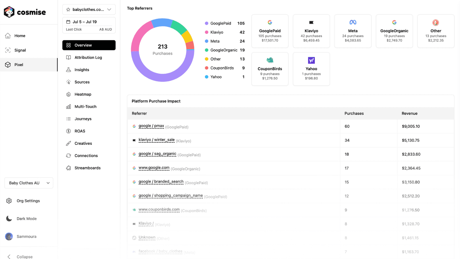460x259 pixels.
Task: Click the Creatives brush icon
Action: tap(69, 143)
